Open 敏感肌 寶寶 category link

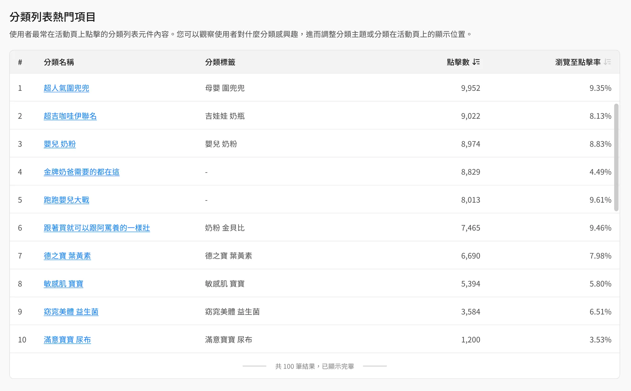point(63,284)
